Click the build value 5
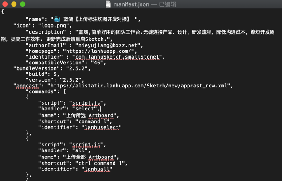This screenshot has width=282, height=181. (x=55, y=74)
